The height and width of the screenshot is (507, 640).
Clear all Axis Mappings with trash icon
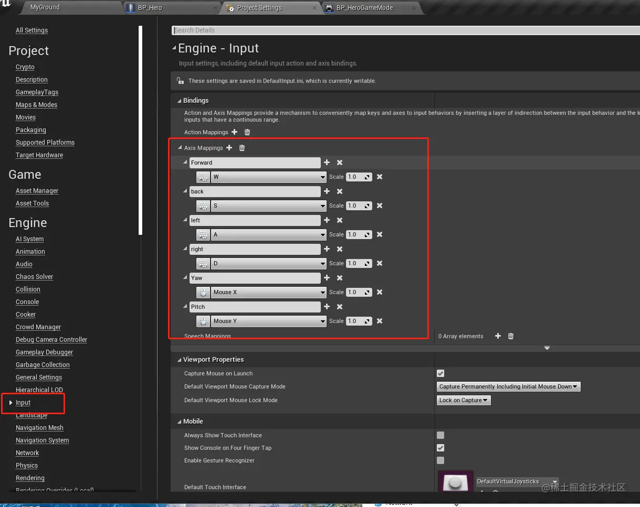242,148
